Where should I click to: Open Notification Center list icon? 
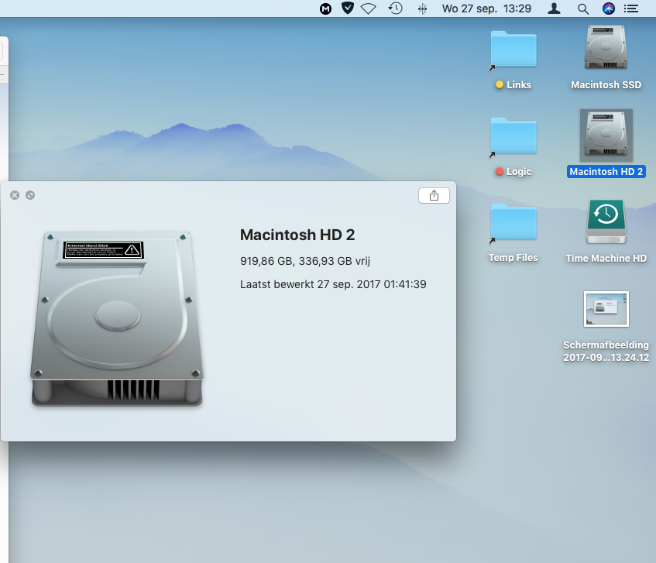pos(631,9)
